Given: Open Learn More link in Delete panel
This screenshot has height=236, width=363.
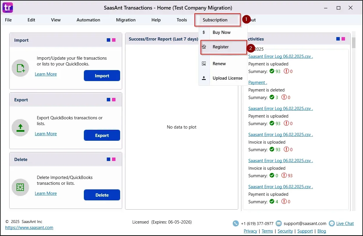Looking at the screenshot, I should click(x=46, y=193).
